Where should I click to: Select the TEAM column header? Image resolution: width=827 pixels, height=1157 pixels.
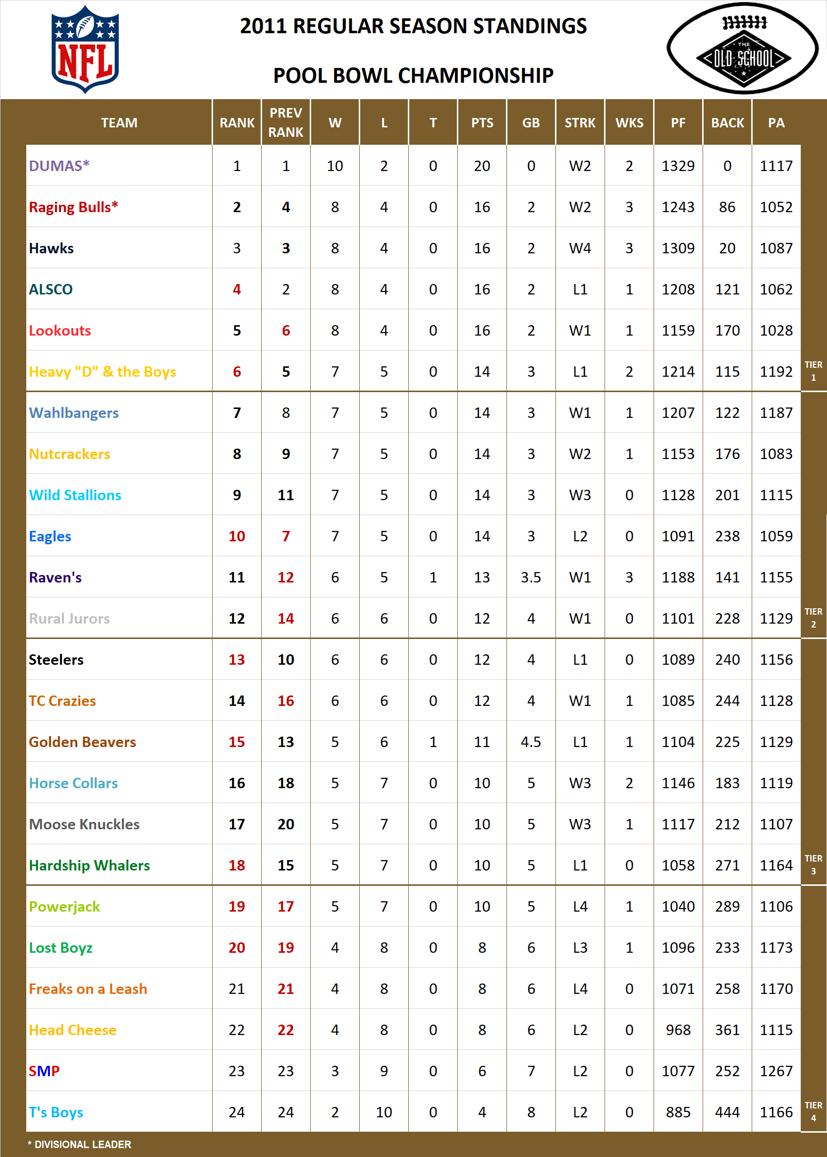click(118, 122)
